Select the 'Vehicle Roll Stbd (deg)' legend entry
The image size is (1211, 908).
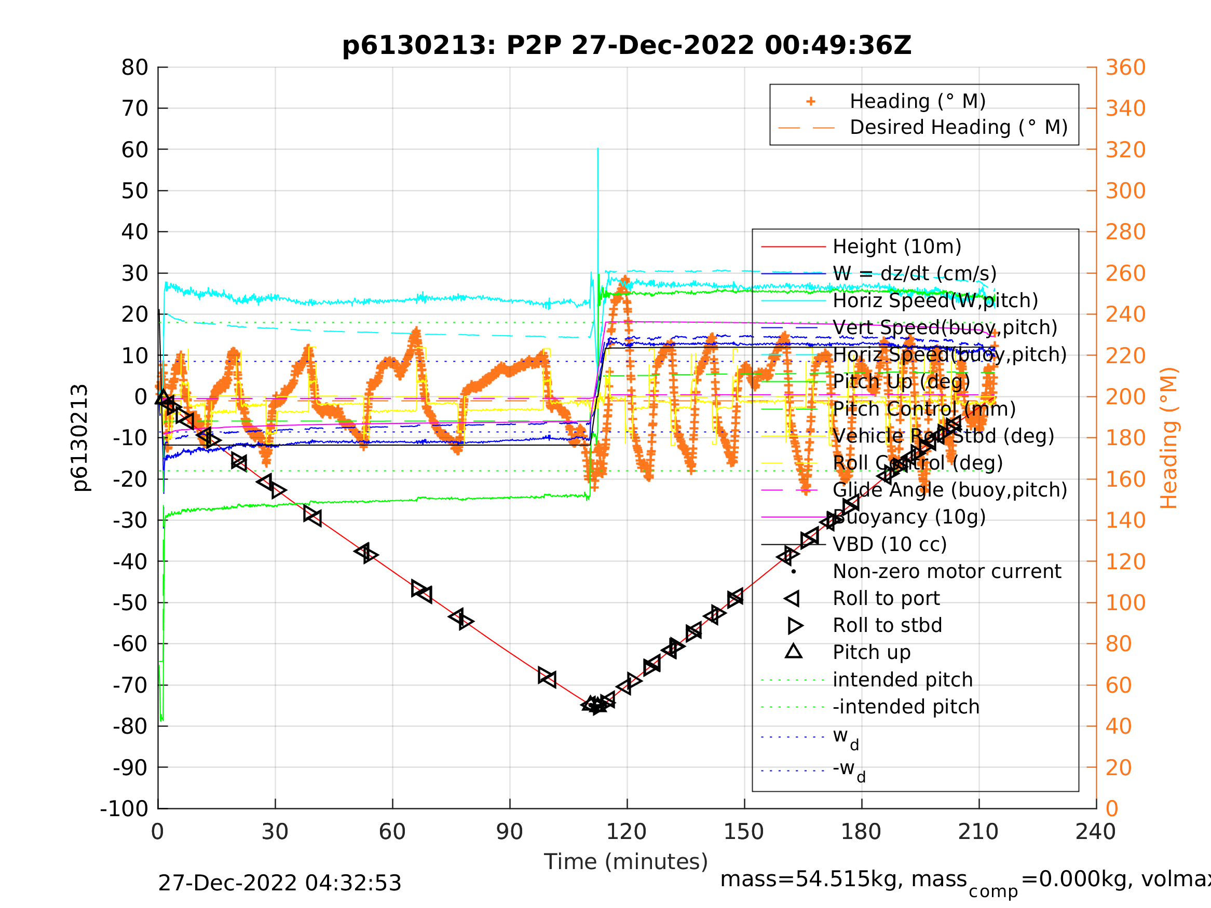point(943,436)
